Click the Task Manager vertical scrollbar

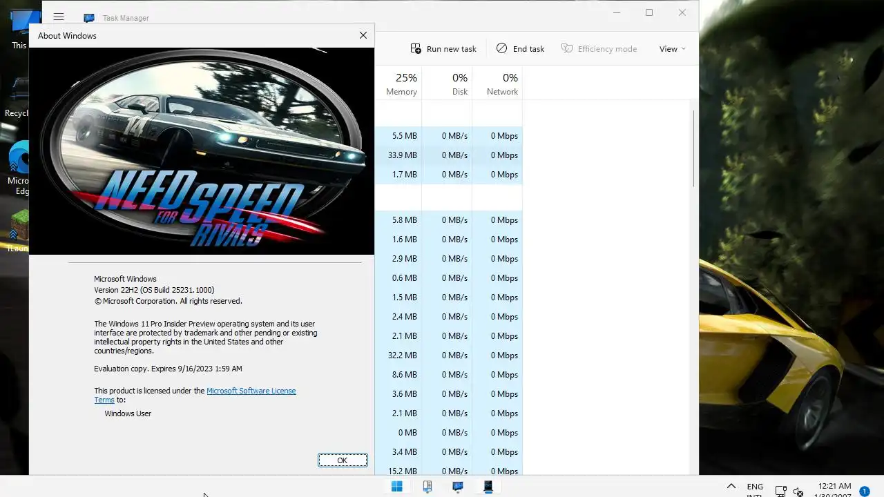pyautogui.click(x=693, y=148)
